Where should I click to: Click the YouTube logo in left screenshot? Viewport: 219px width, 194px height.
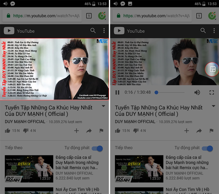coord(19,31)
